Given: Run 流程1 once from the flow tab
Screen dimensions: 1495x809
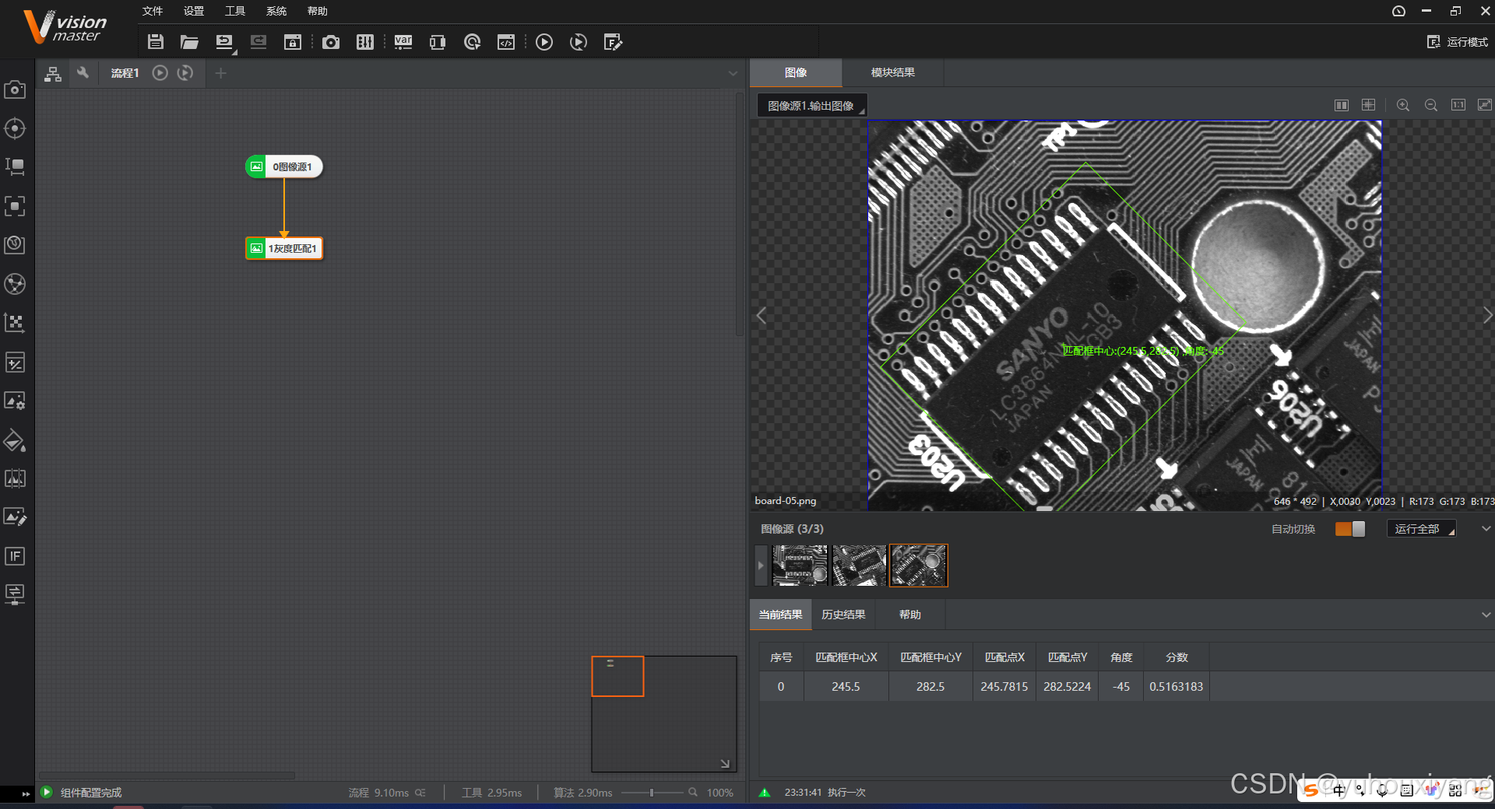Looking at the screenshot, I should click(x=160, y=72).
